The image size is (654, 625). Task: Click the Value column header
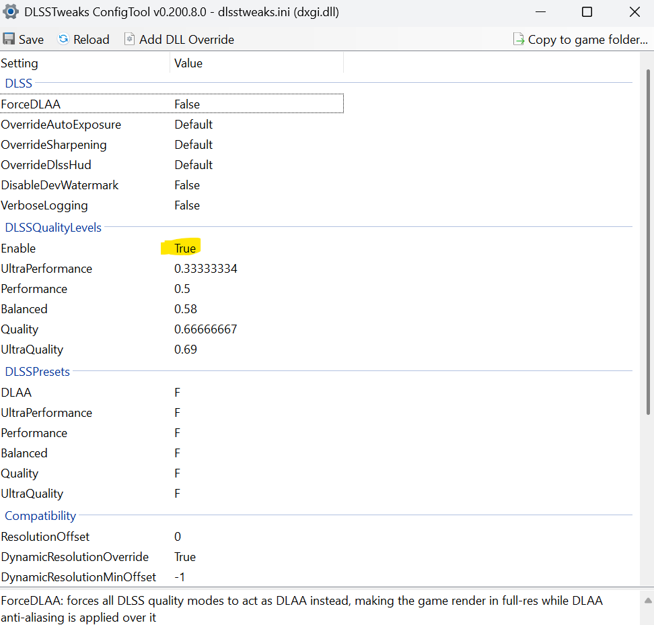point(188,63)
